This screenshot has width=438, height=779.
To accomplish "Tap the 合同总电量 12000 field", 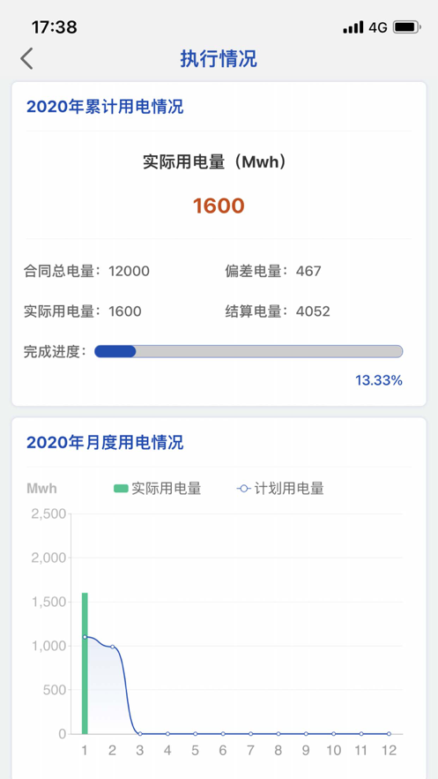I will click(86, 271).
